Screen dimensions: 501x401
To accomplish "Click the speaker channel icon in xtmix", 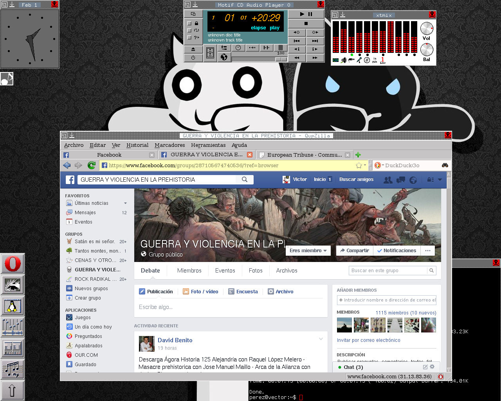I will tap(344, 60).
